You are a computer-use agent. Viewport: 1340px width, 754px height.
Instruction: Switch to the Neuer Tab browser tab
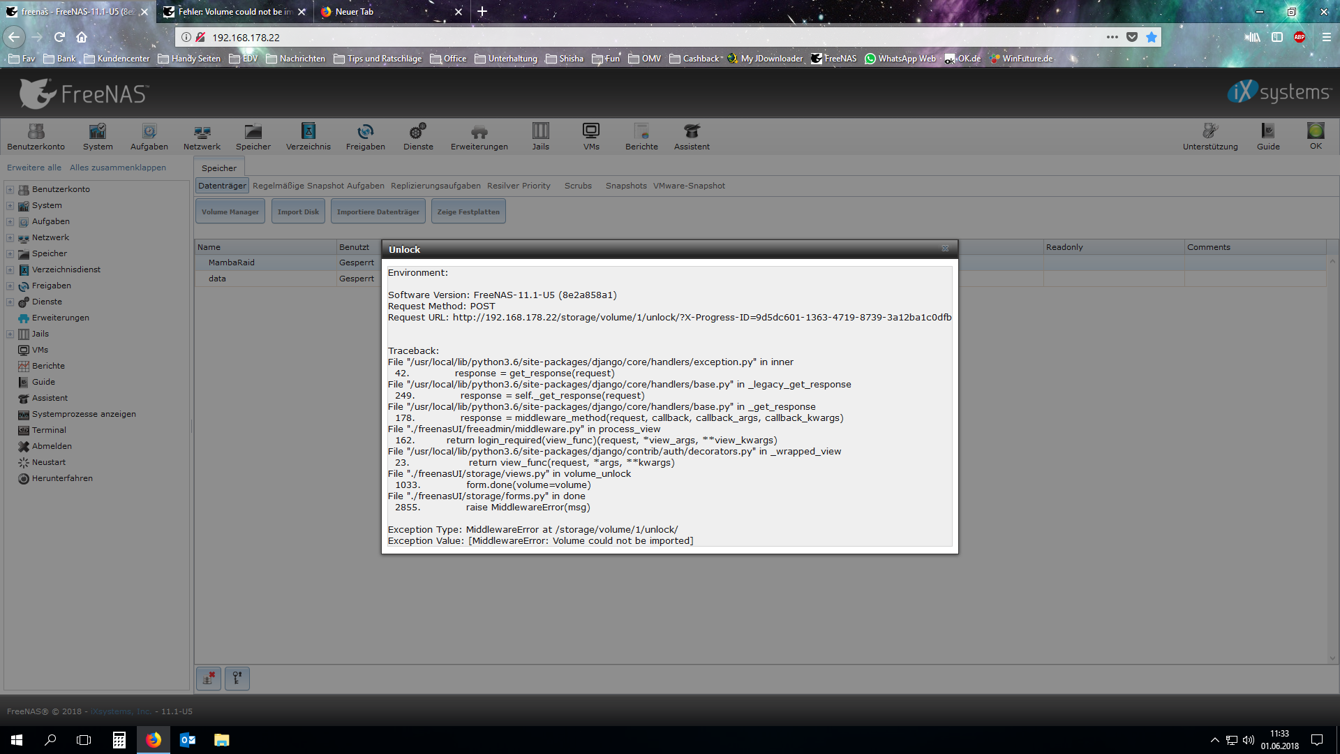[x=391, y=12]
